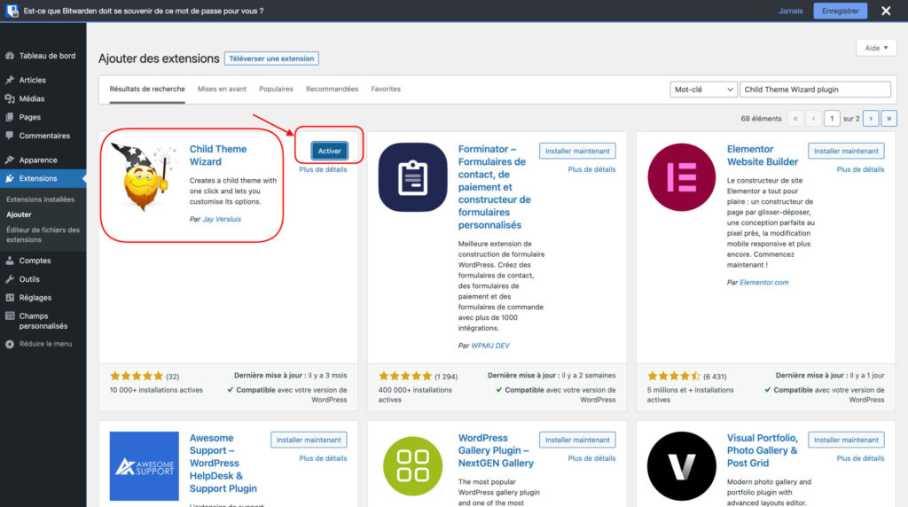Open Champs personnalisés icon in sidebar
This screenshot has width=908, height=507.
click(x=9, y=316)
